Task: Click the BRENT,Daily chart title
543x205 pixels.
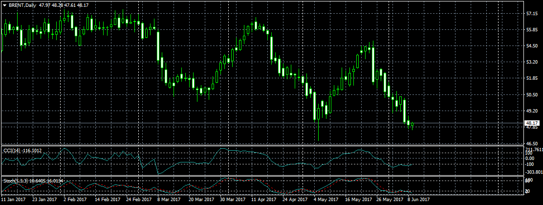Action: click(x=22, y=4)
